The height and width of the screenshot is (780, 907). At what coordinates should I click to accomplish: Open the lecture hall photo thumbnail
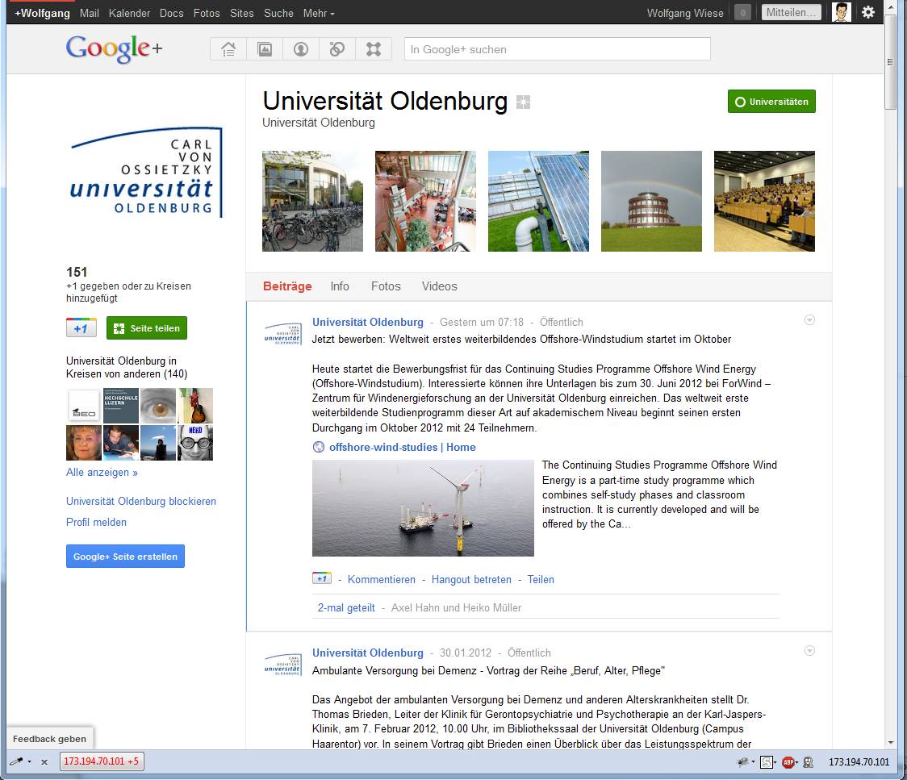(765, 201)
